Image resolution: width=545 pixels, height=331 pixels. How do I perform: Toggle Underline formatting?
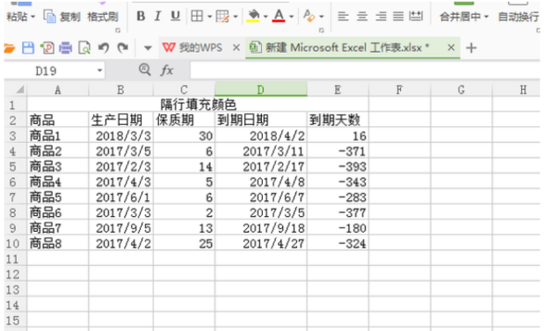coord(176,16)
